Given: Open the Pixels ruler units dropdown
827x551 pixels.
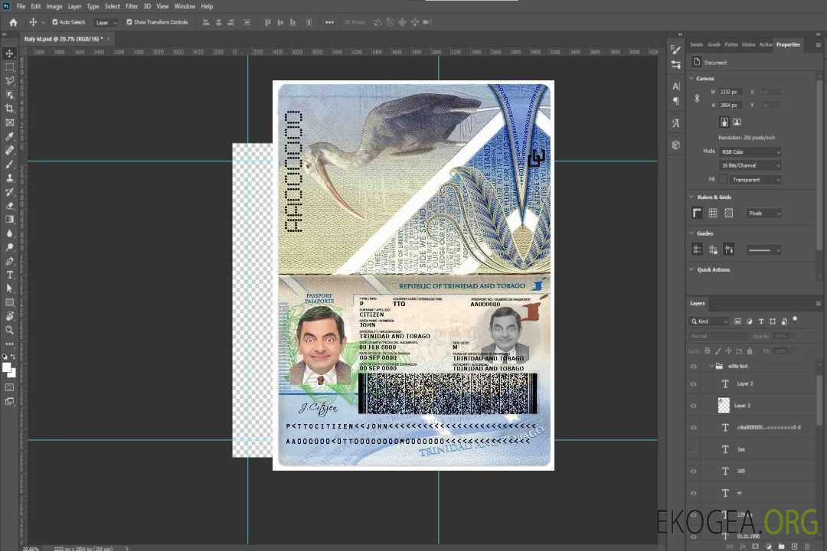Looking at the screenshot, I should (x=764, y=213).
